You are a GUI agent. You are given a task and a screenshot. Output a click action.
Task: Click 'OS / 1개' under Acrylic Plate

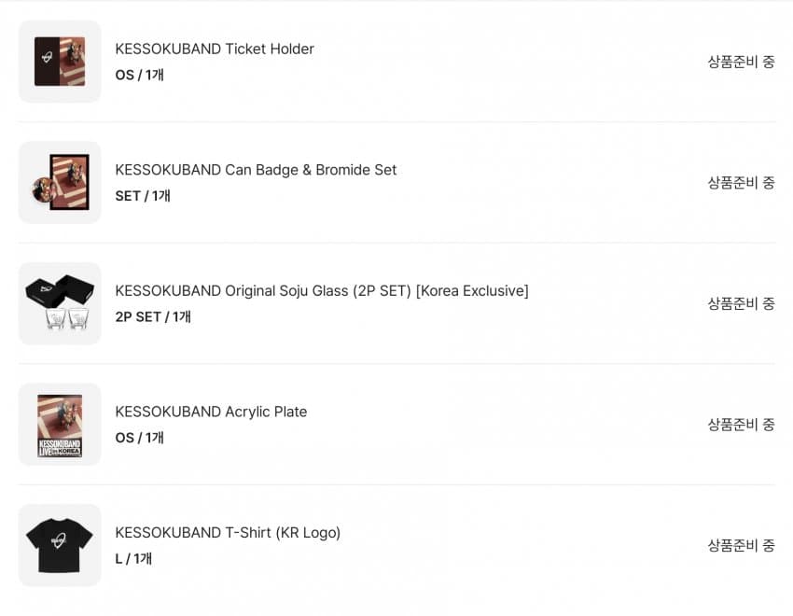[x=139, y=438]
